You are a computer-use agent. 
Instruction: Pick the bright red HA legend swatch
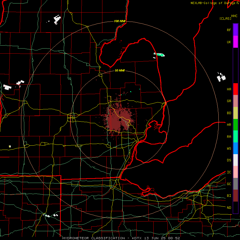[x=235, y=89]
